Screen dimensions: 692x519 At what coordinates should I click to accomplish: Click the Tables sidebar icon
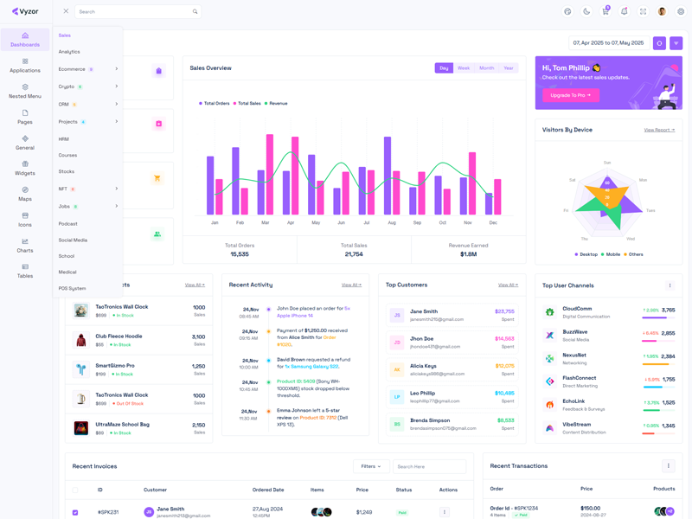coord(25,271)
